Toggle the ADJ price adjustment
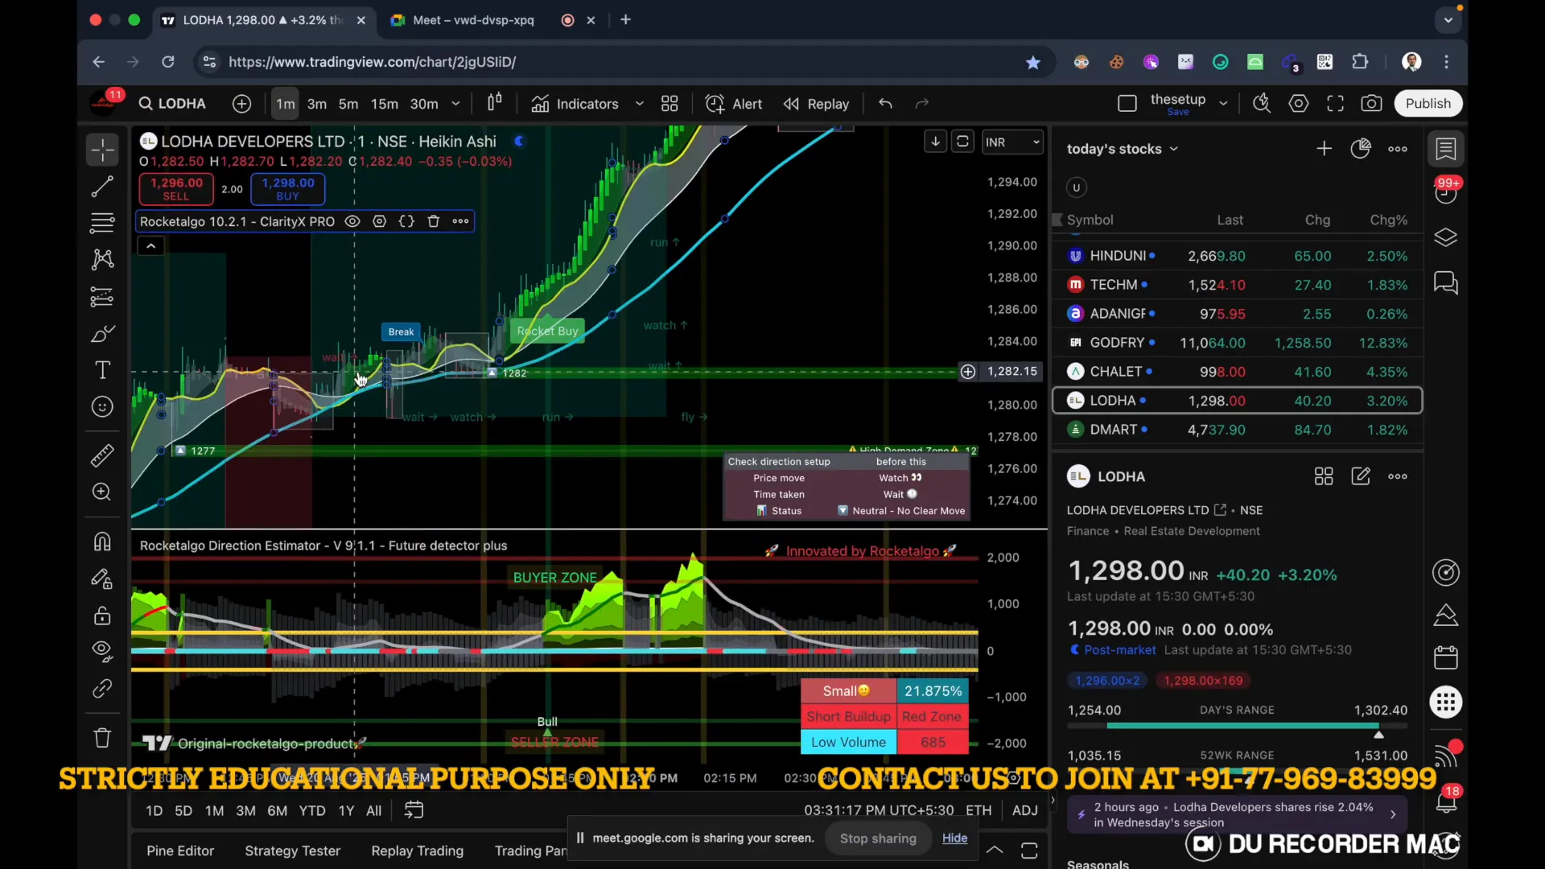Viewport: 1545px width, 869px height. tap(1024, 810)
